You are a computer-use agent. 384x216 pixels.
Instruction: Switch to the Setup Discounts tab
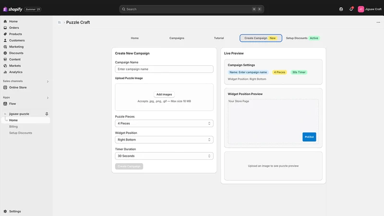click(303, 38)
